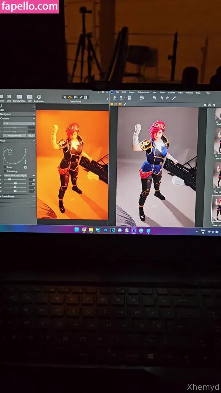Open the Camera menu
The width and height of the screenshot is (221, 393).
tap(171, 92)
